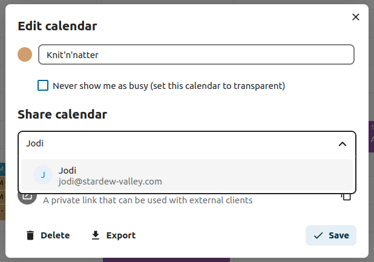374x262 pixels.
Task: Click the export download arrow icon
Action: [95, 235]
